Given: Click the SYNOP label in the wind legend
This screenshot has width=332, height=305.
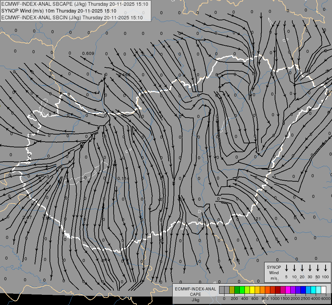Looking at the screenshot, I should tap(274, 267).
